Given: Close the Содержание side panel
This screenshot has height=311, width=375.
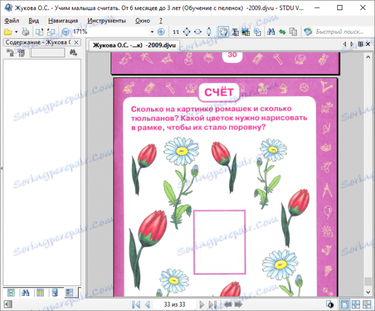Looking at the screenshot, I should click(76, 43).
